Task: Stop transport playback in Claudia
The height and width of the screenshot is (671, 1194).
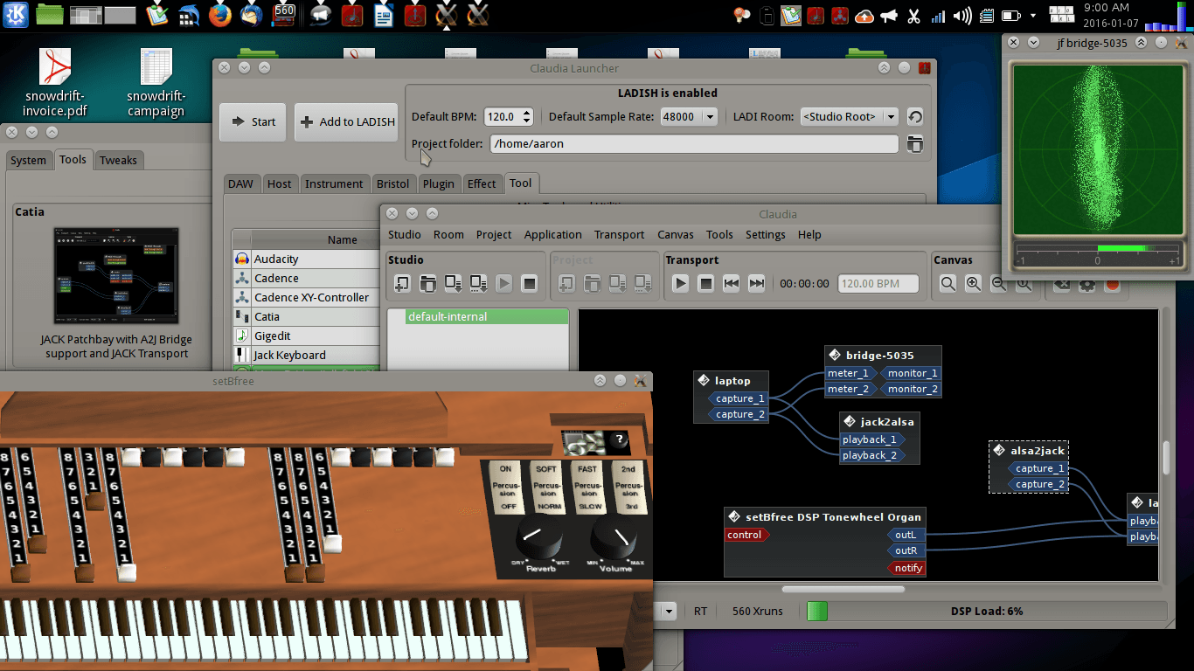Action: (705, 283)
